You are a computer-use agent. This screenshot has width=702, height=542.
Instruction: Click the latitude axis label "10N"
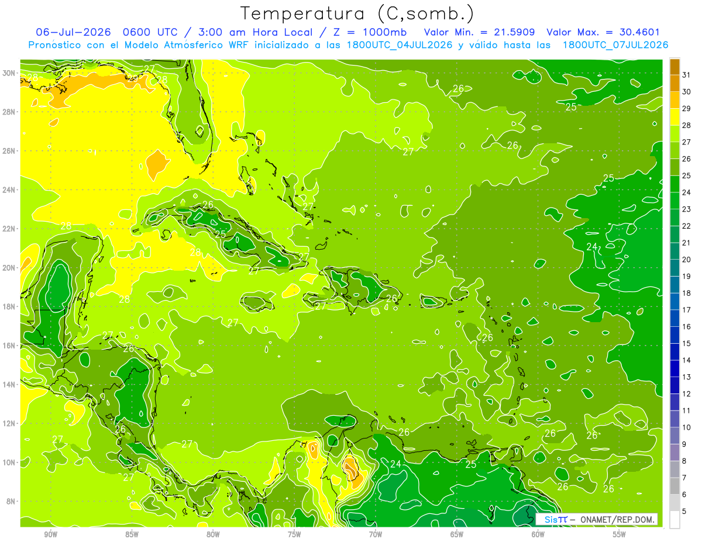click(9, 462)
